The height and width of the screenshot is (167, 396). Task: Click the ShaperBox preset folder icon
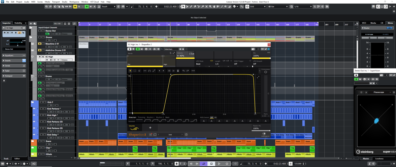pos(155,134)
